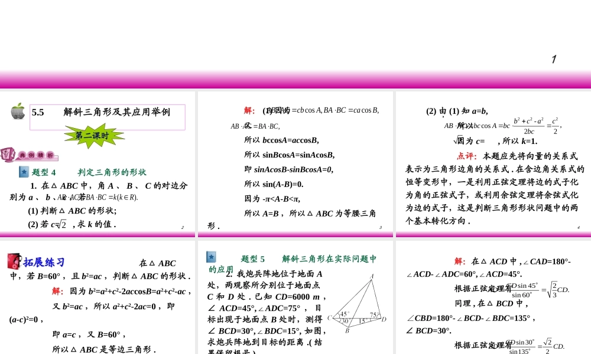Click the triangle ABCD diagram in the 题型 5 slide
591x354 pixels.
click(x=357, y=304)
